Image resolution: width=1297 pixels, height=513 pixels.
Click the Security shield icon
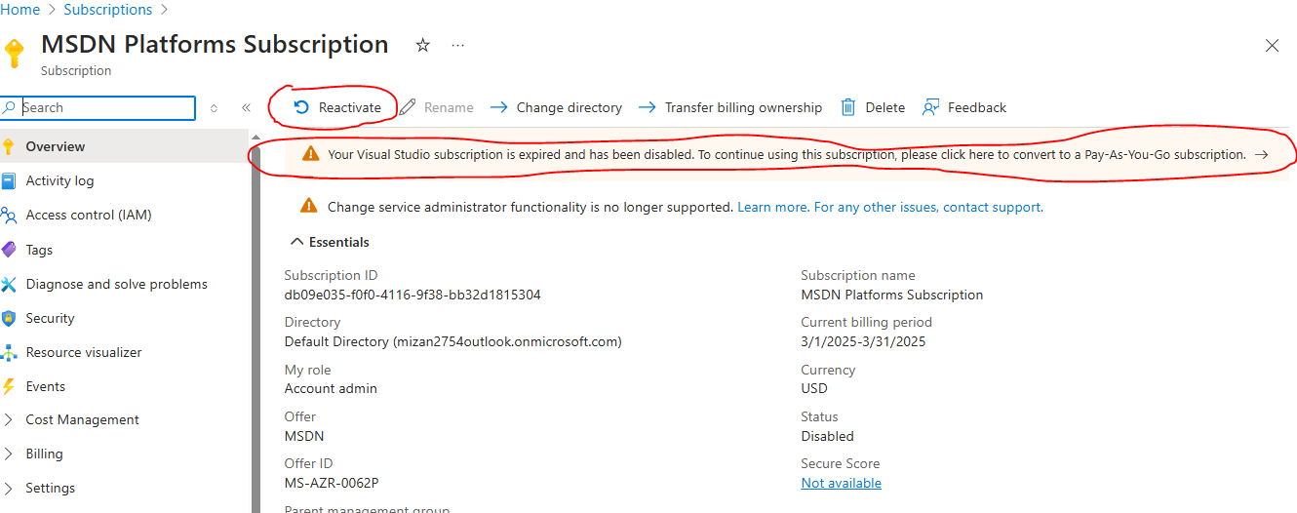[x=9, y=318]
